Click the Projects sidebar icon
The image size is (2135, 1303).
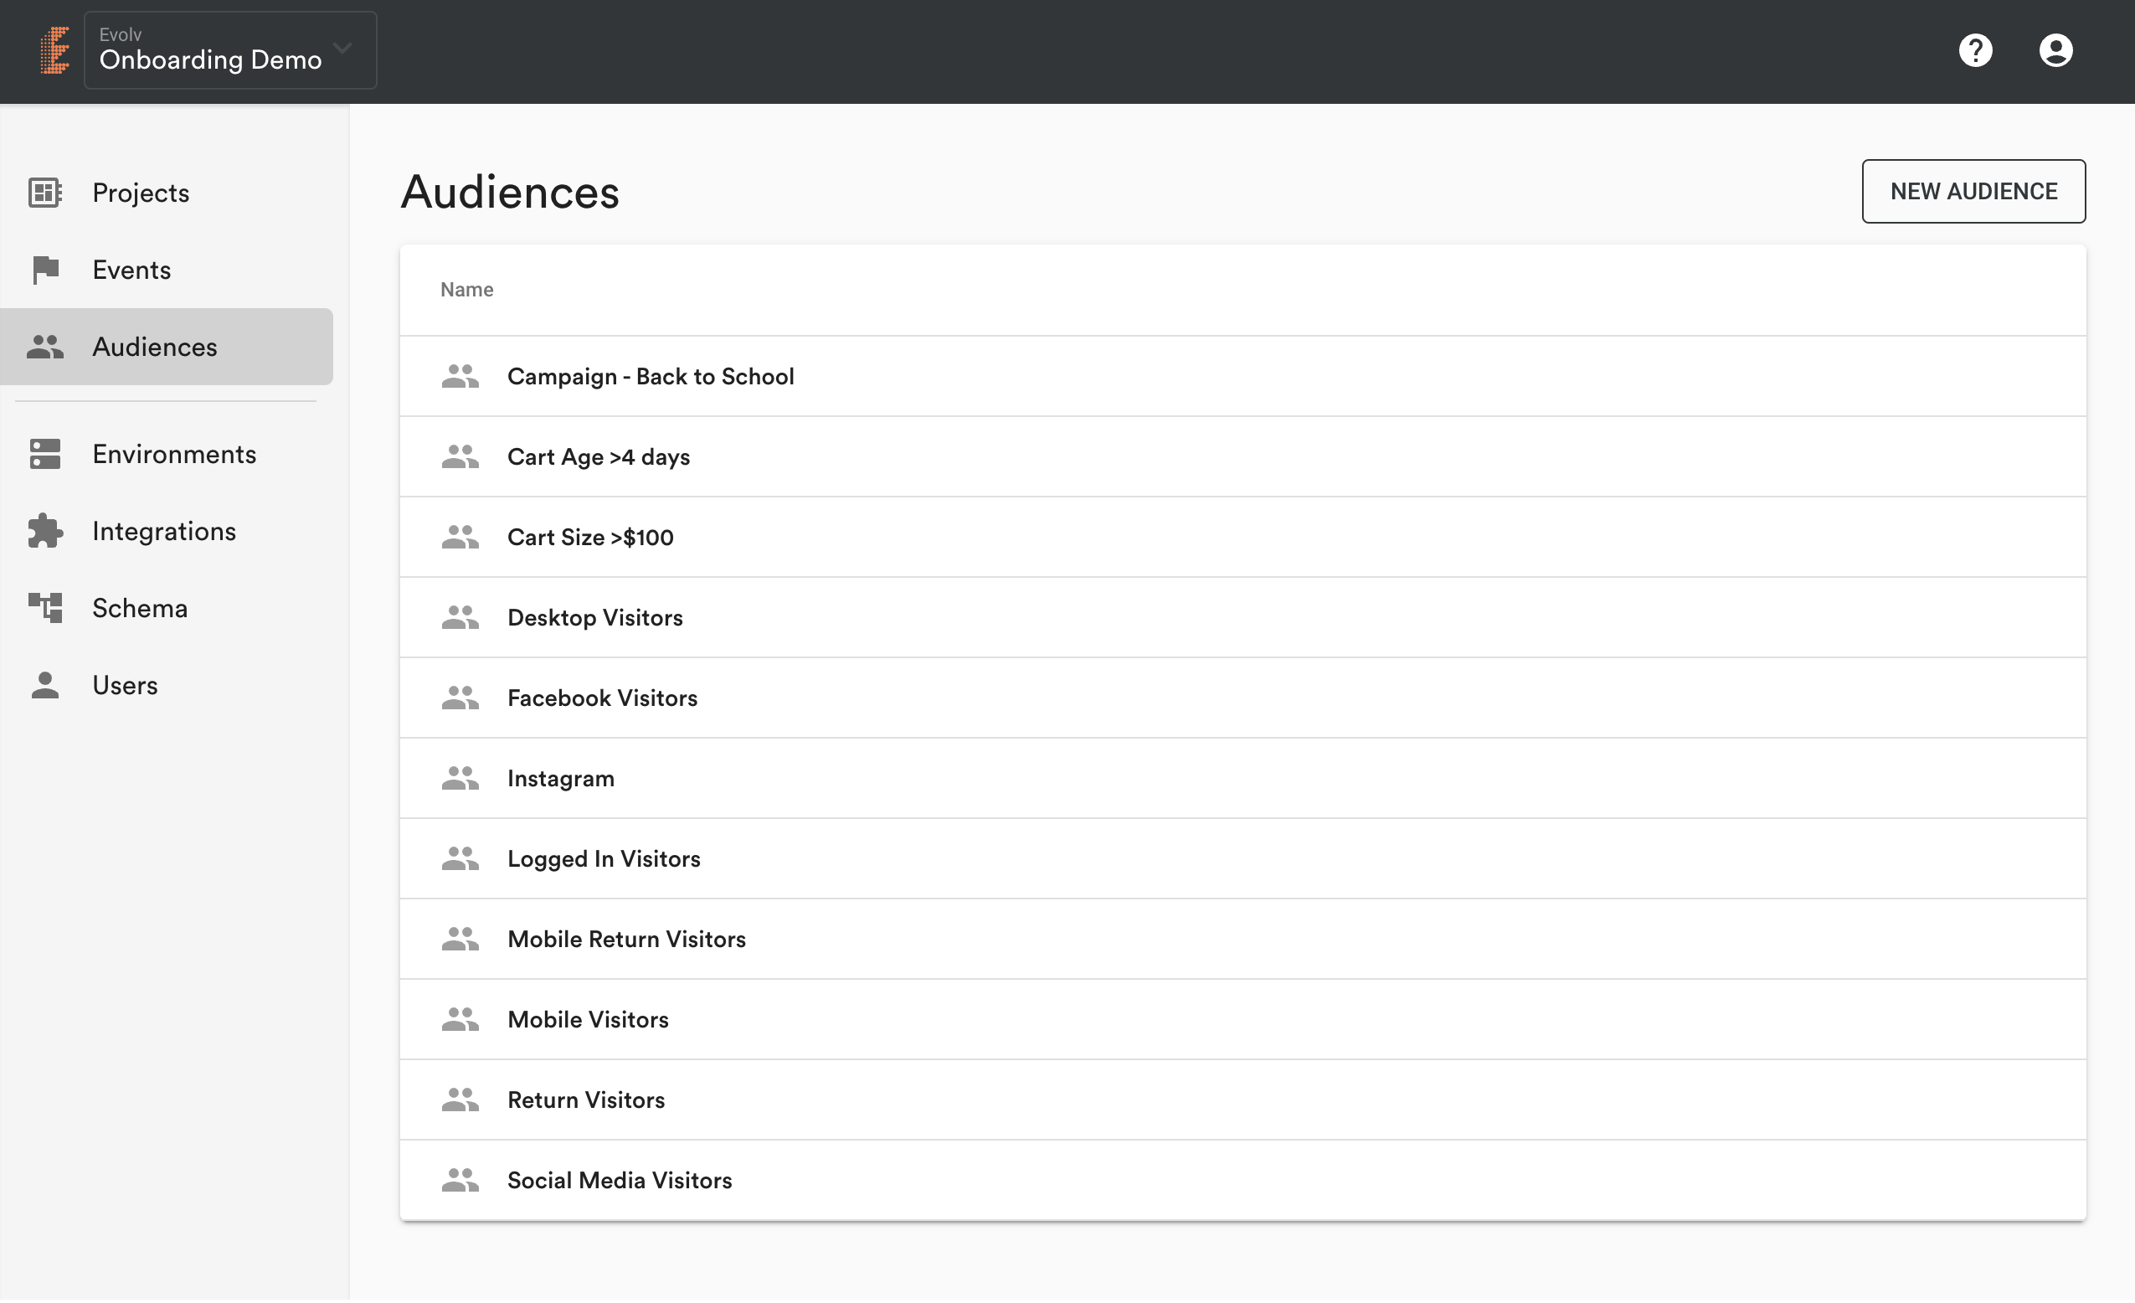(45, 193)
